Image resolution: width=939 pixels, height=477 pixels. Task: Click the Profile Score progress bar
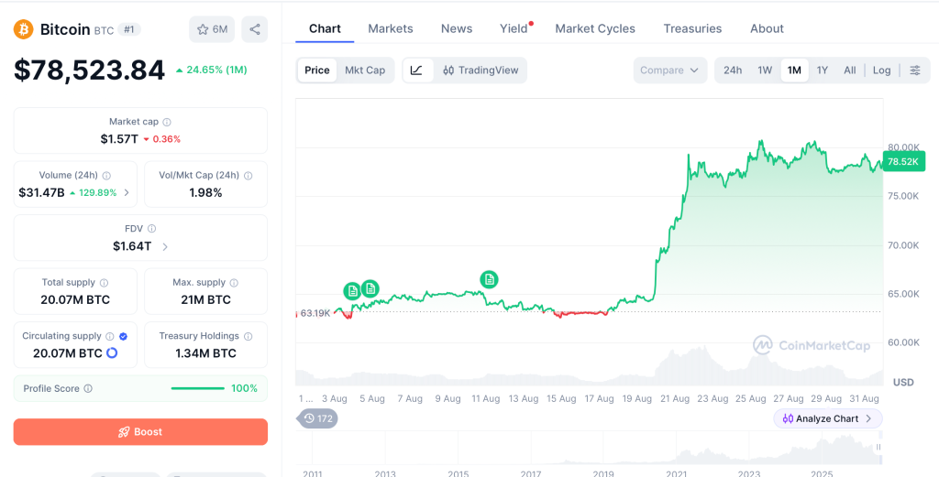[198, 388]
